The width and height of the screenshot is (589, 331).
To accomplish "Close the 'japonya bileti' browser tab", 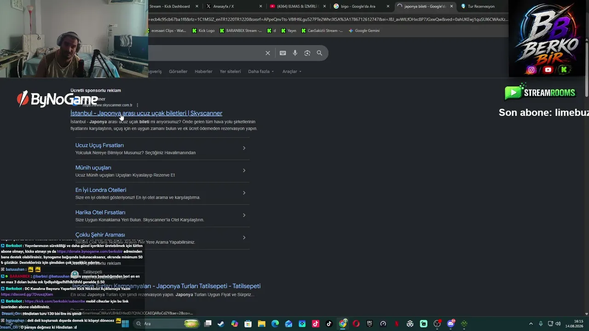I will pos(451,6).
